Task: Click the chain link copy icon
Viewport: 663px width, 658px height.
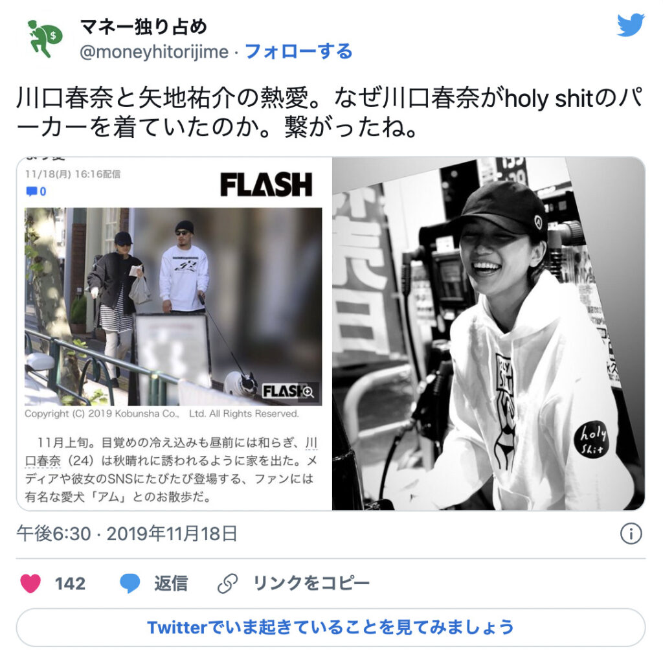Action: pos(228,584)
